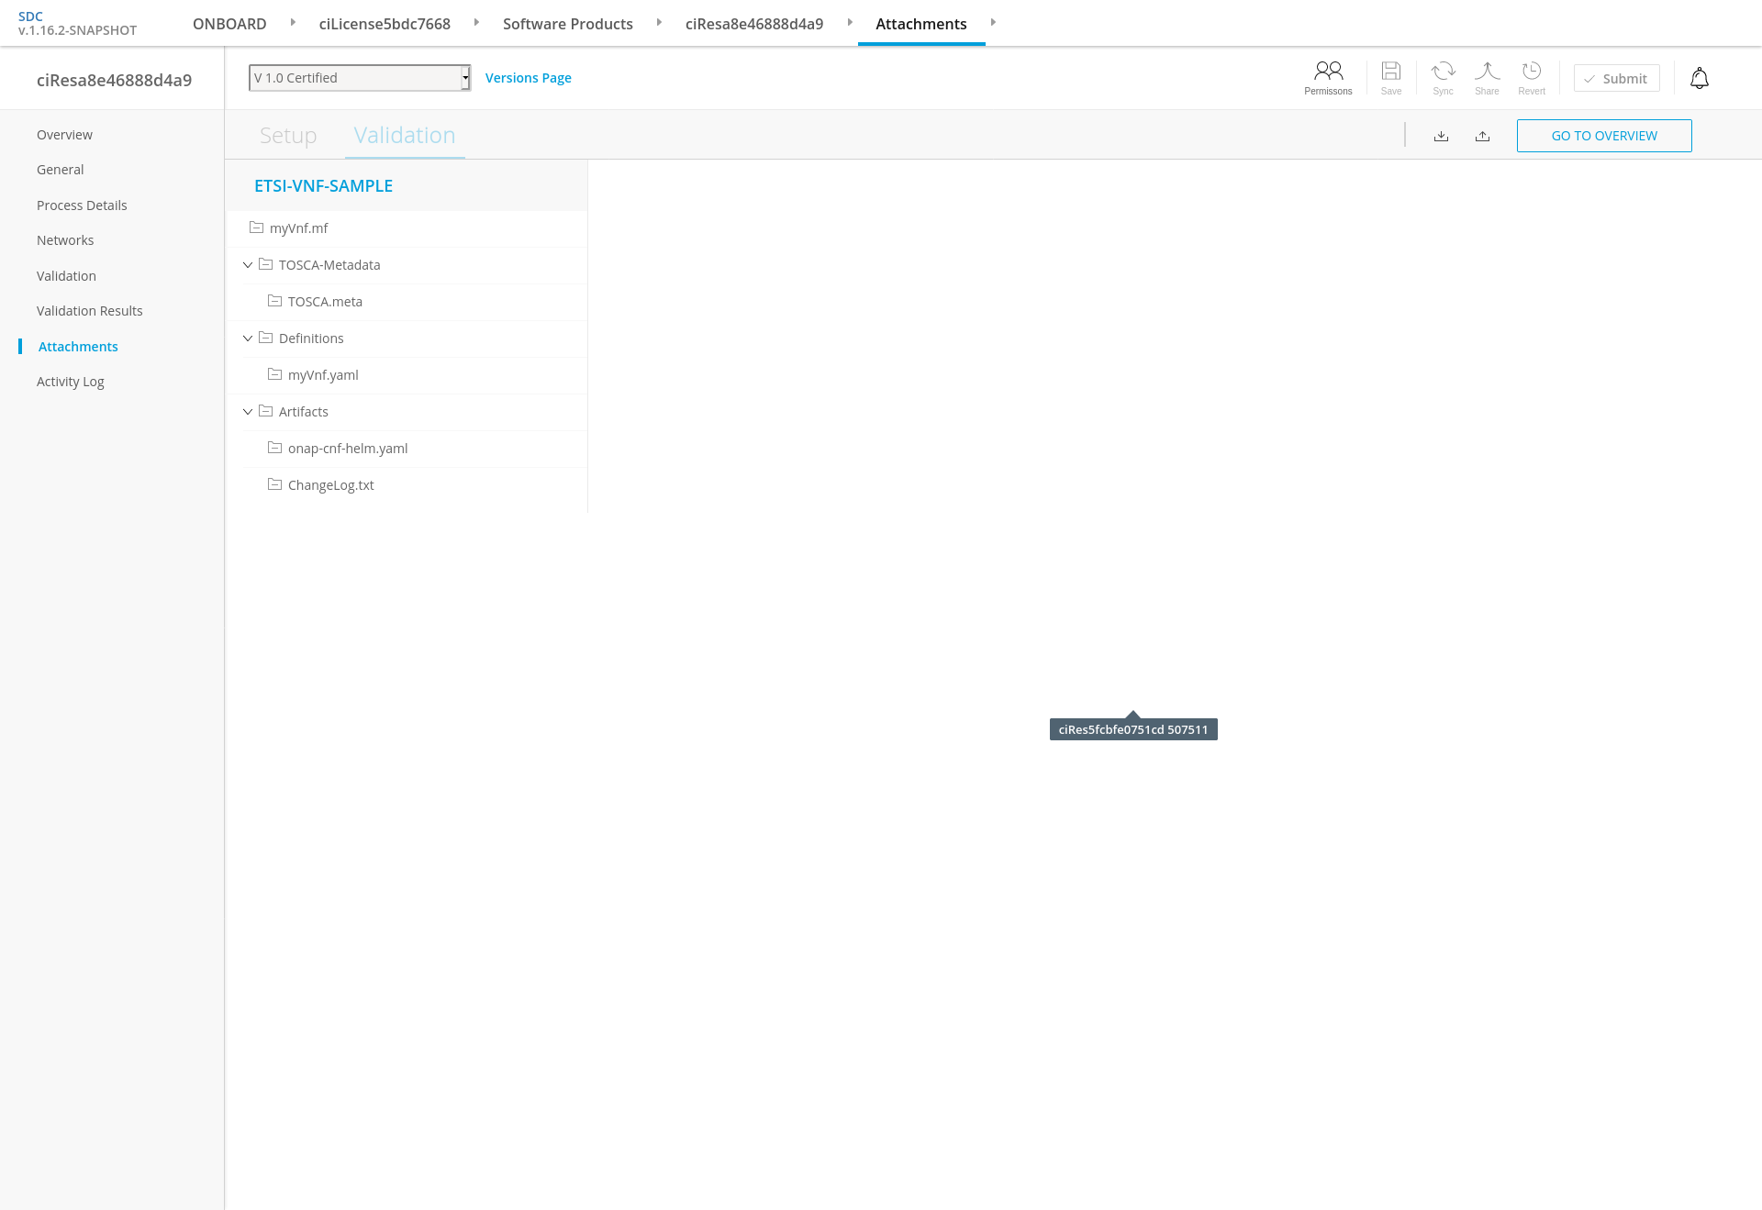Open the Versions Page link

(528, 78)
